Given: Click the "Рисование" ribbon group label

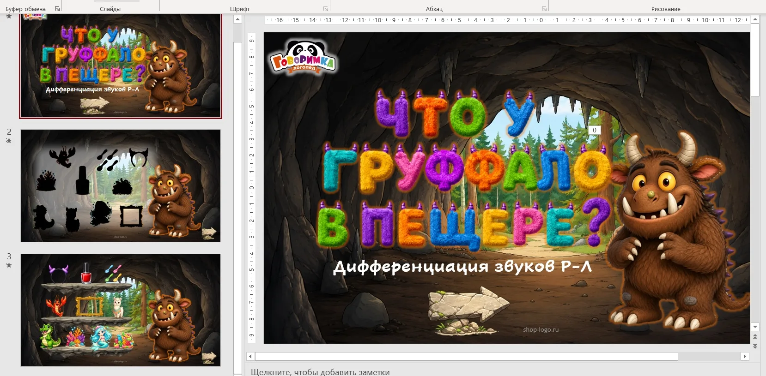Looking at the screenshot, I should (x=666, y=9).
